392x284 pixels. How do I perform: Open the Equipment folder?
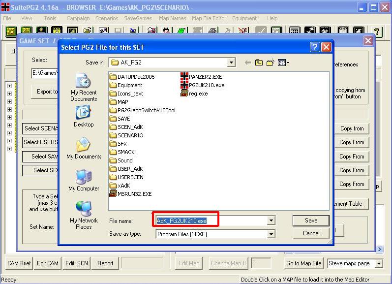(126, 85)
